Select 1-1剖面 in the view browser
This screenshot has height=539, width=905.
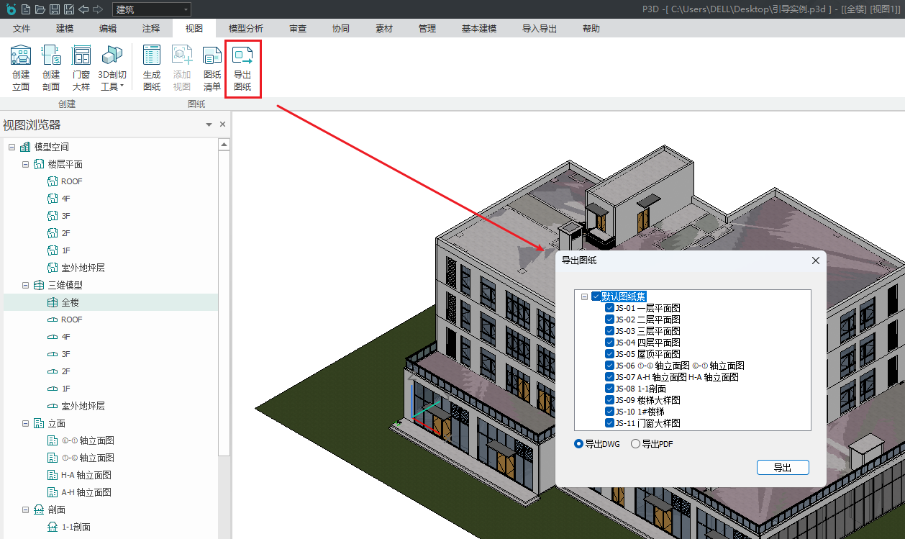(76, 527)
